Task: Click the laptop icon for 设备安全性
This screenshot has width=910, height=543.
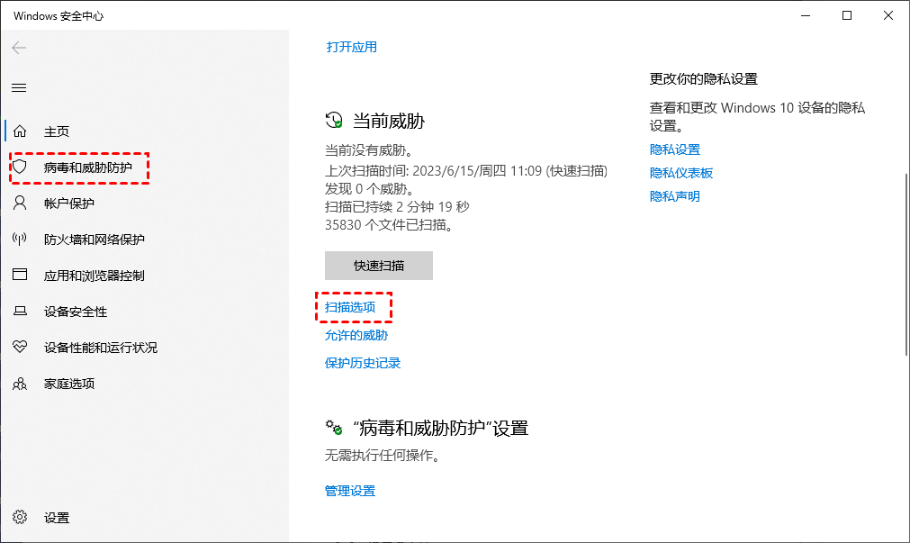Action: coord(20,312)
